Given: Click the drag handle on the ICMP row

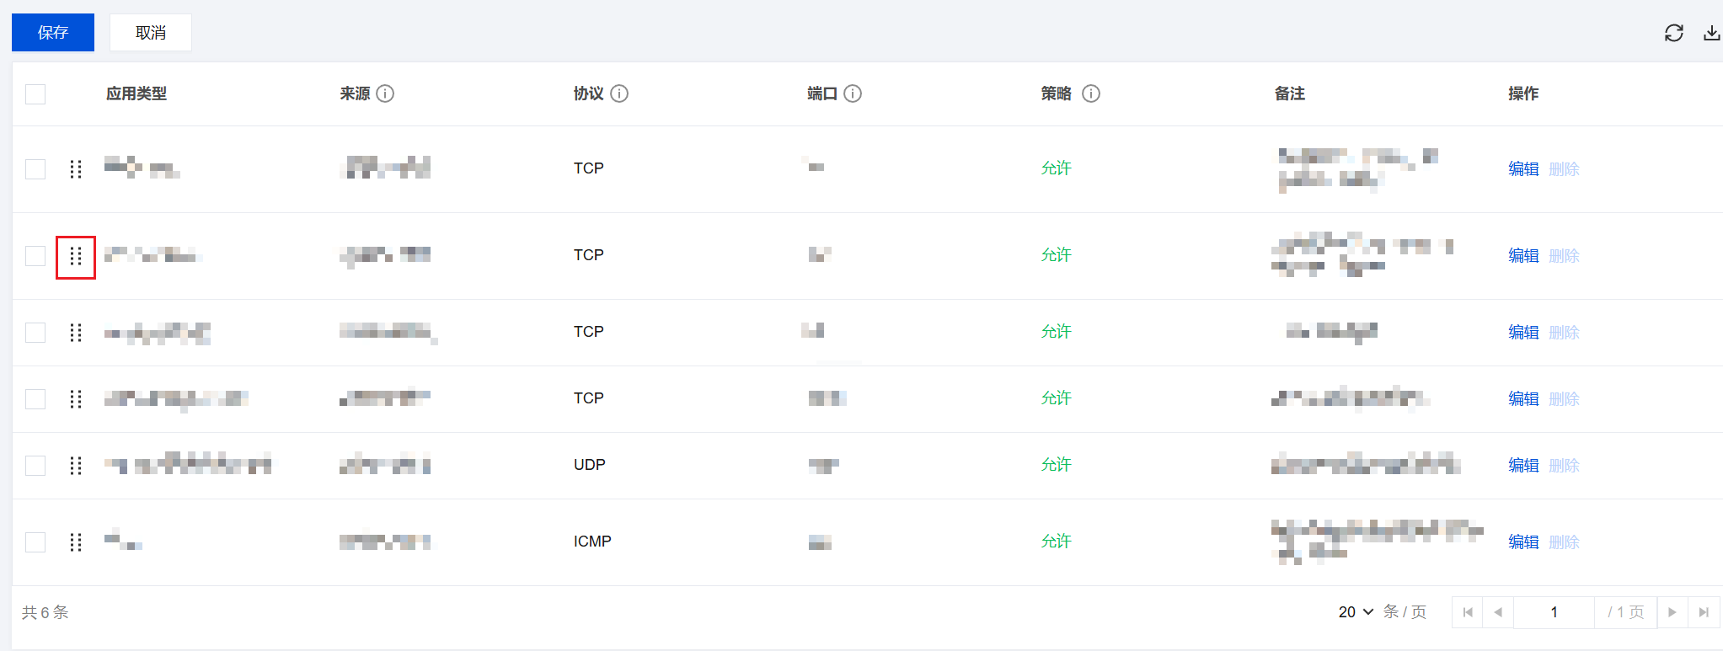Looking at the screenshot, I should (x=76, y=542).
